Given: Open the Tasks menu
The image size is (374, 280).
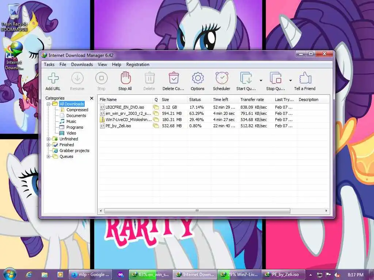Looking at the screenshot, I should click(49, 65).
